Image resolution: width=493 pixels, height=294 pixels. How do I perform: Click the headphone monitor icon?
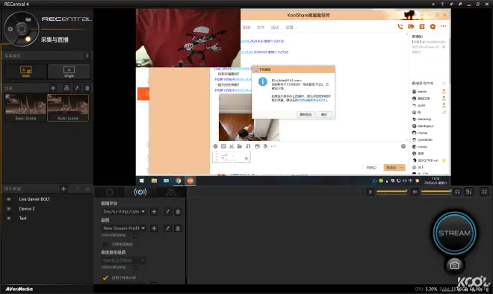coord(457,192)
